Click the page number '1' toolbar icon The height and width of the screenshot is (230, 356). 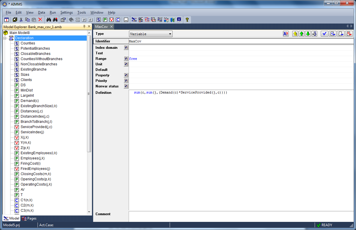point(6,20)
